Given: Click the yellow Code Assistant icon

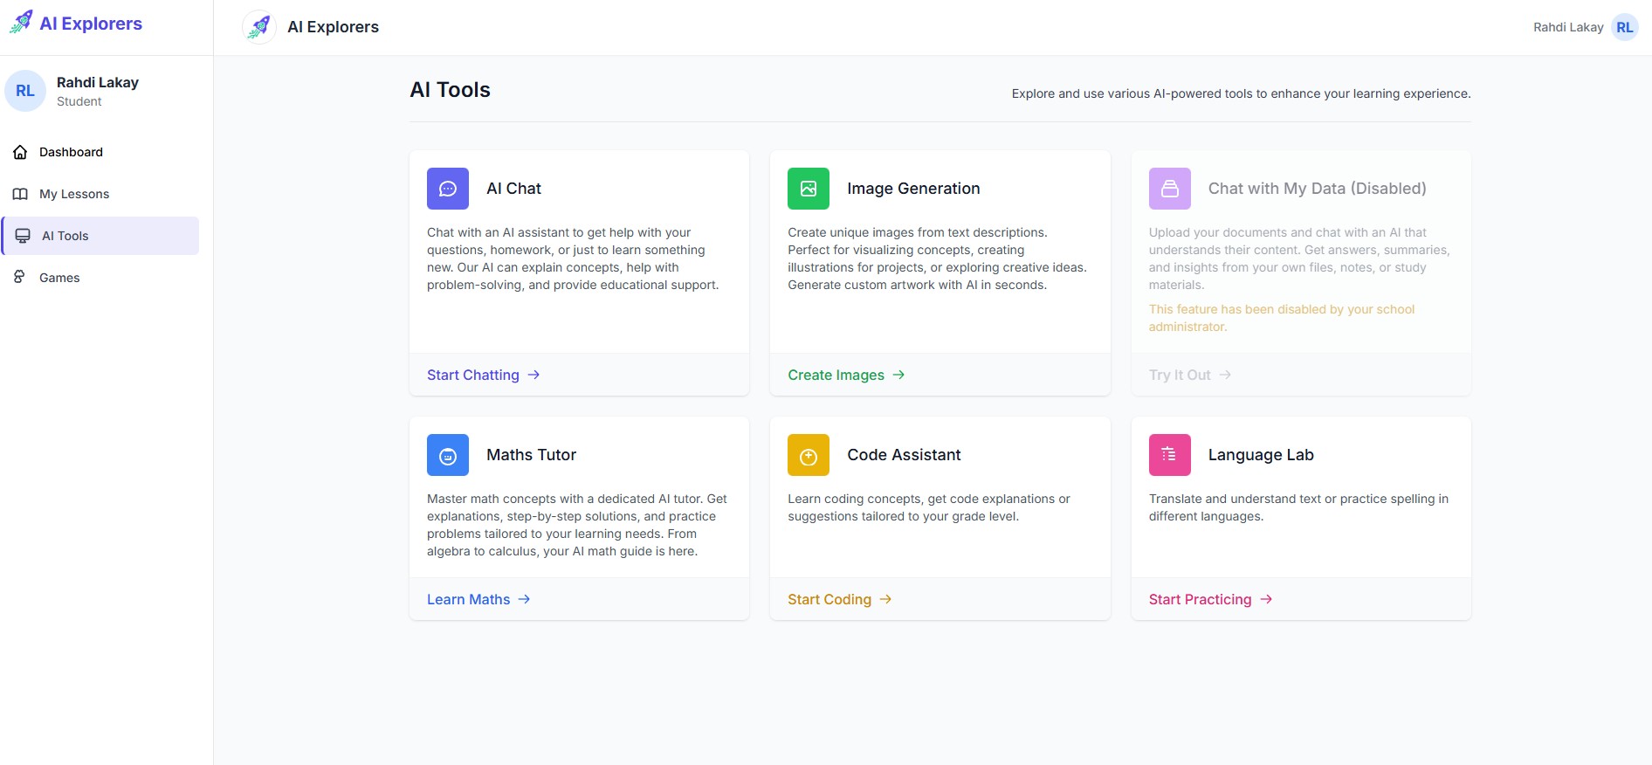Looking at the screenshot, I should coord(808,455).
